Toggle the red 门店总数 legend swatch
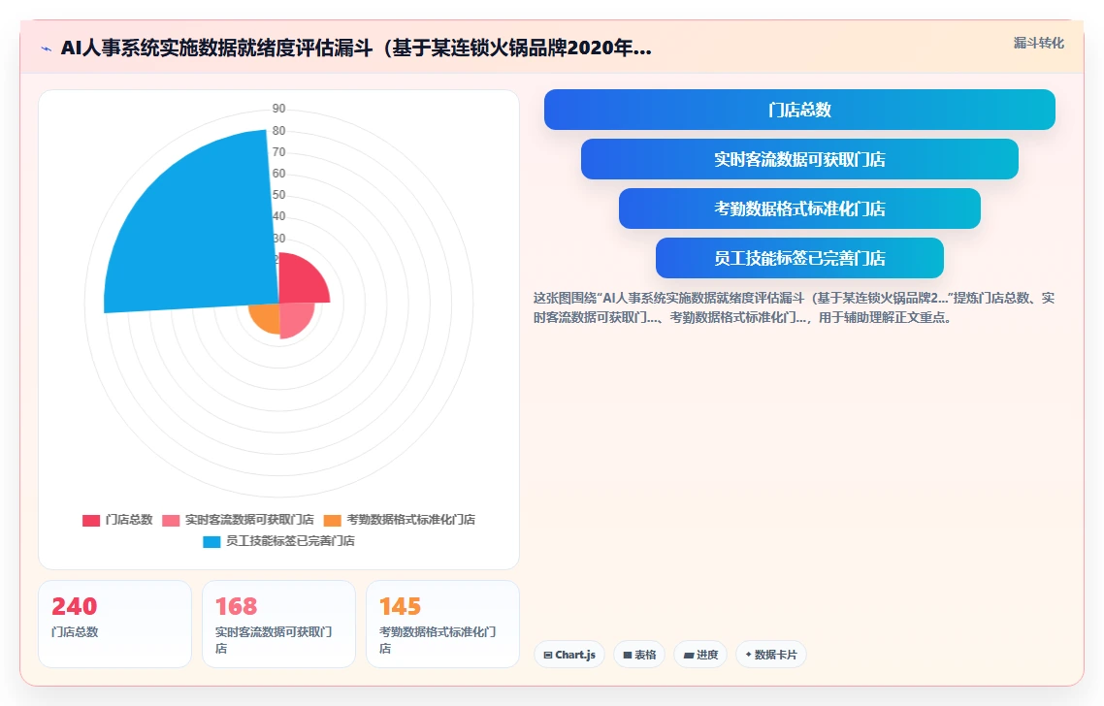Image resolution: width=1104 pixels, height=706 pixels. point(91,520)
